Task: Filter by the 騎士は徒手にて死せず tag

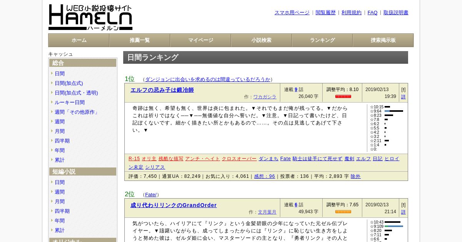Action: (x=317, y=159)
